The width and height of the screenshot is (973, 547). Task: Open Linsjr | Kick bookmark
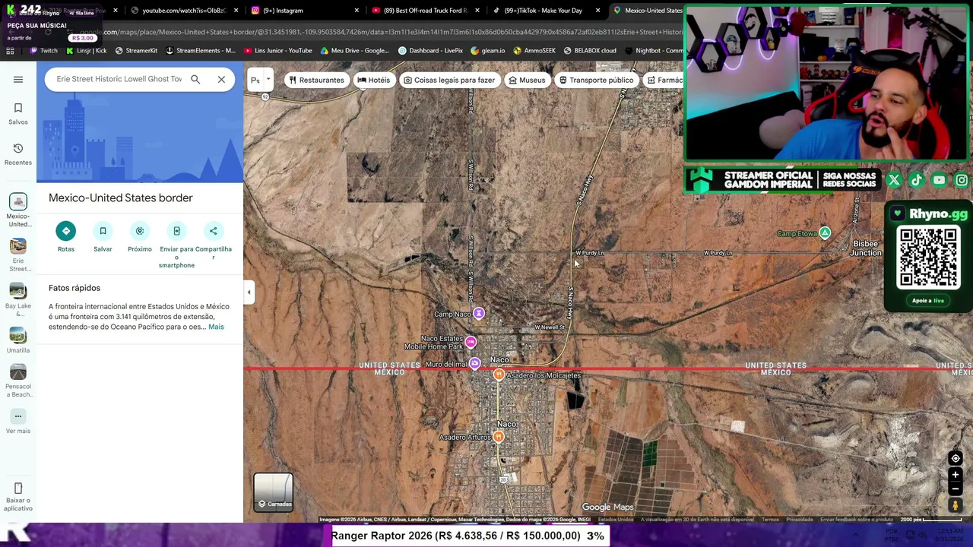[85, 51]
